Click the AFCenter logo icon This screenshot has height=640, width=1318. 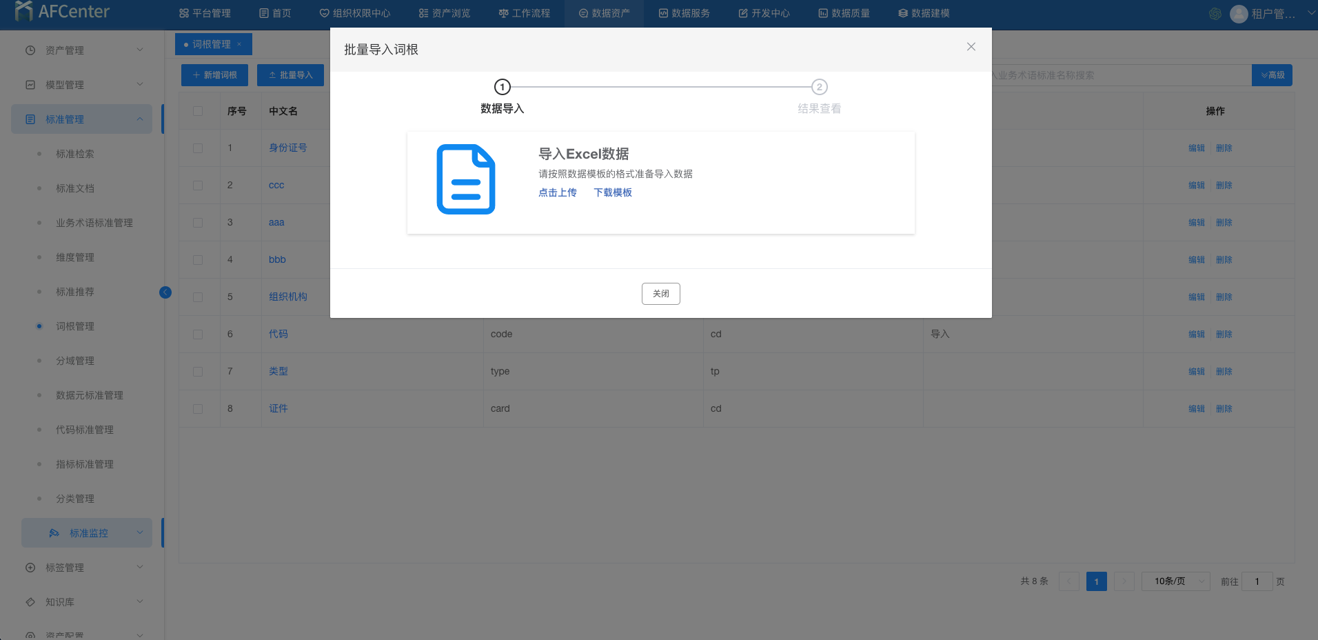23,11
